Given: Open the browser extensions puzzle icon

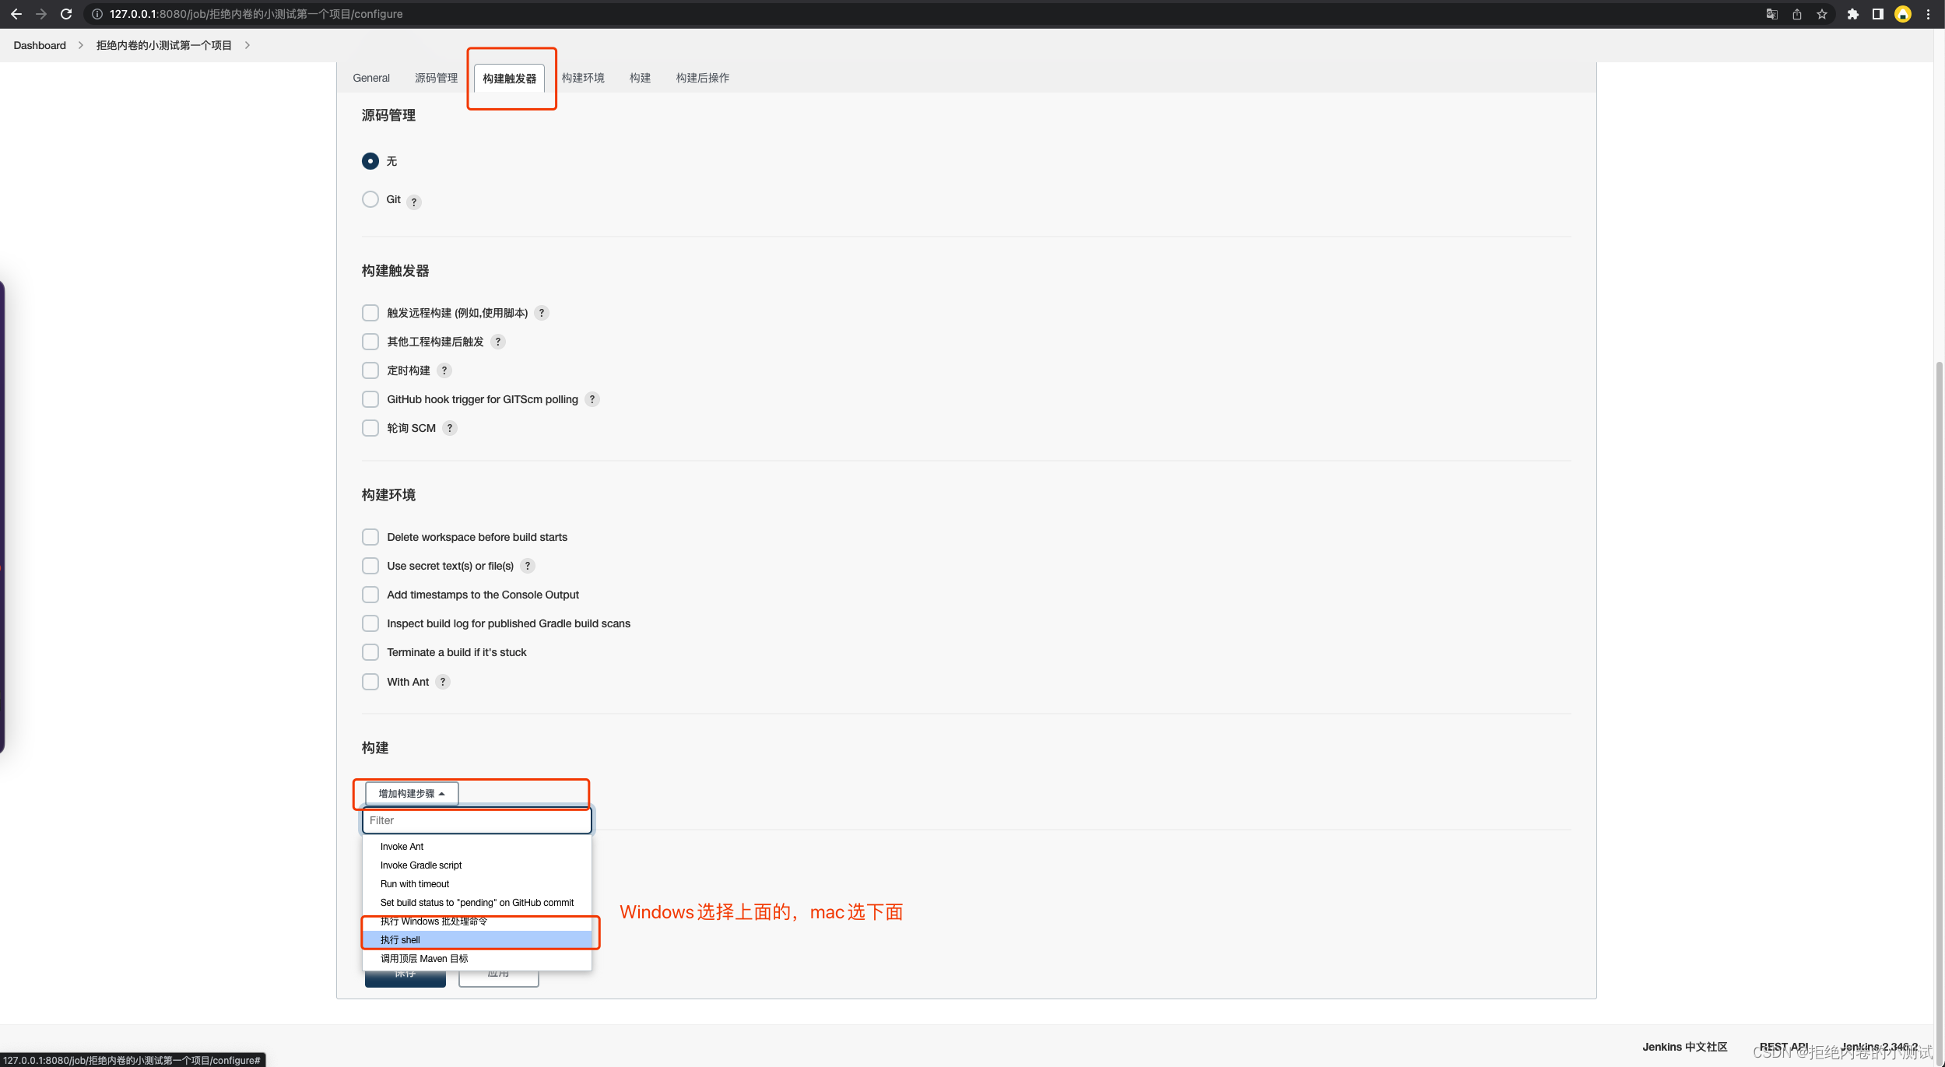Looking at the screenshot, I should point(1853,14).
